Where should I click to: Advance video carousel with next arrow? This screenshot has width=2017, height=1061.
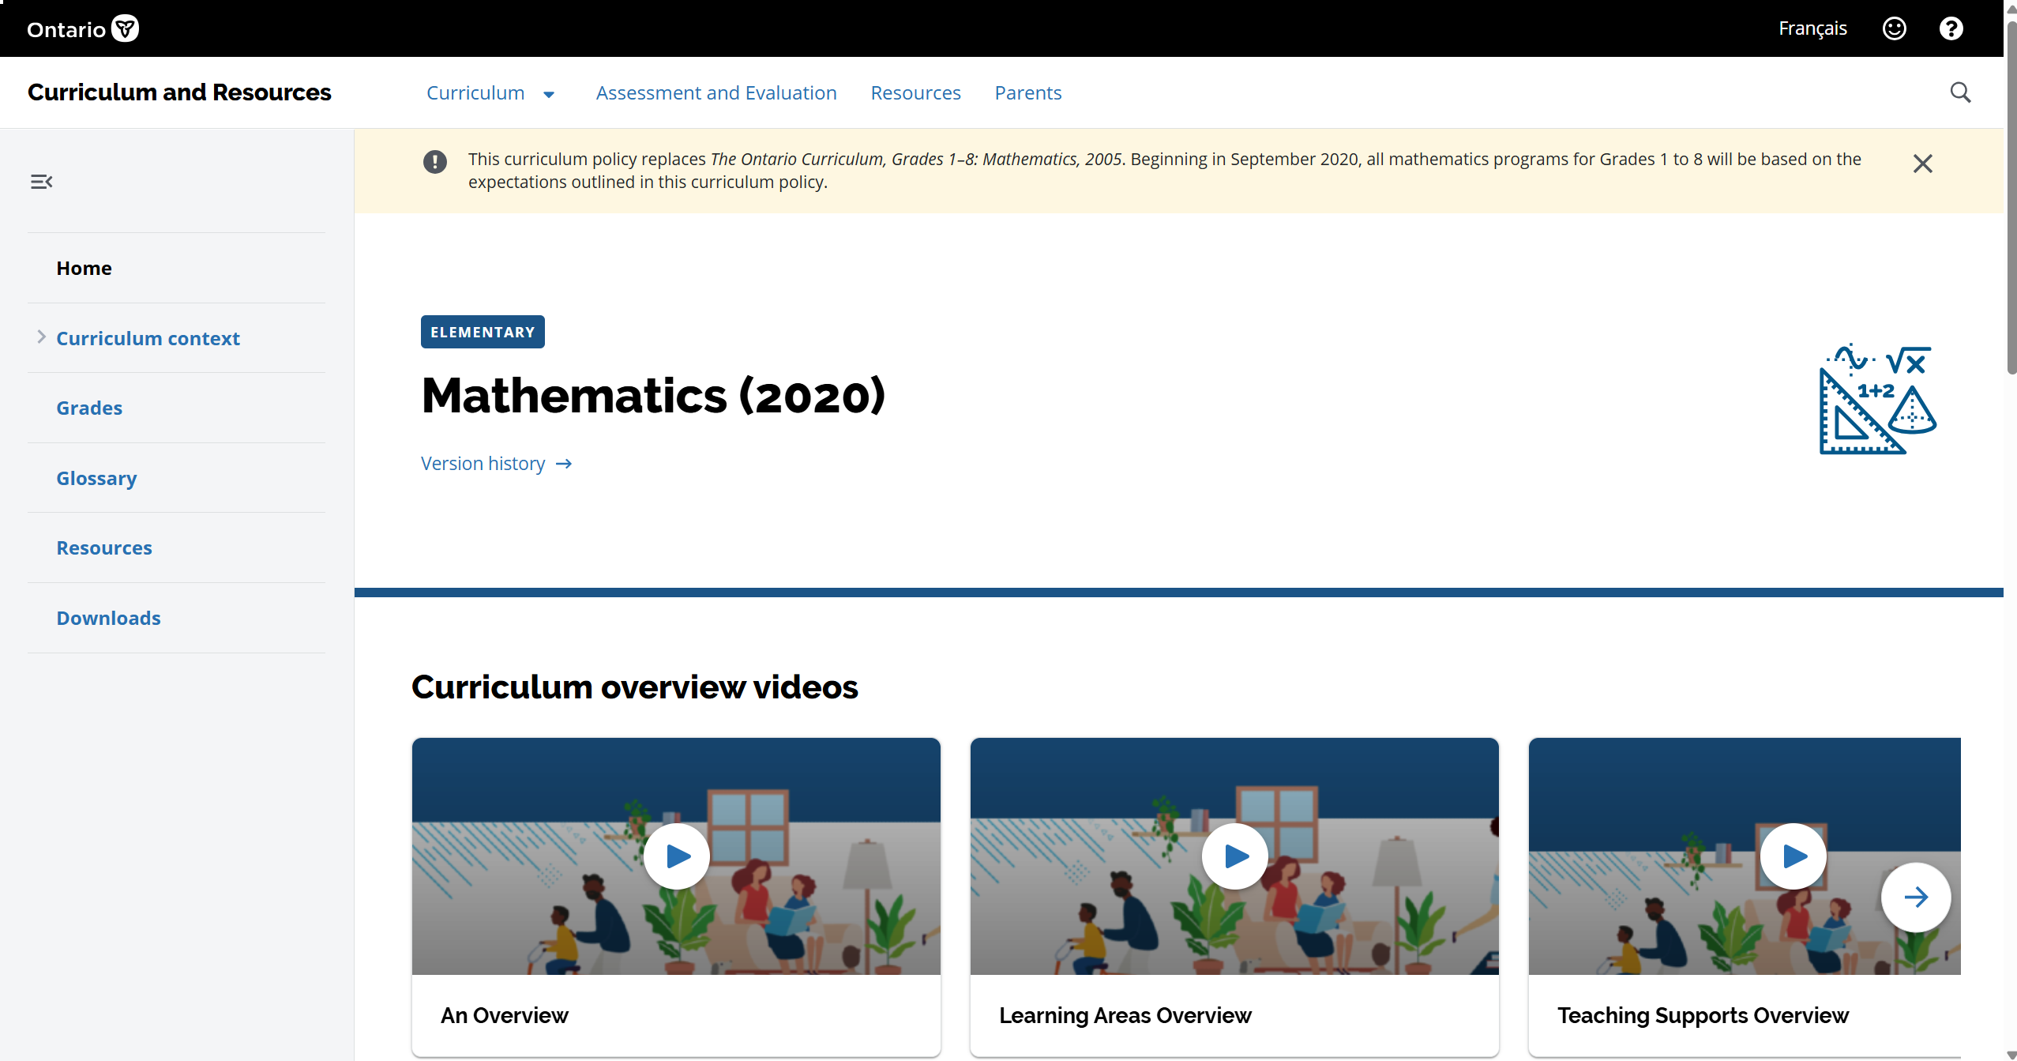[x=1915, y=897]
